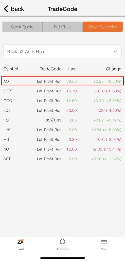Open the hamburger Menu icon
Screen dimensions: 125x261
(x=104, y=242)
